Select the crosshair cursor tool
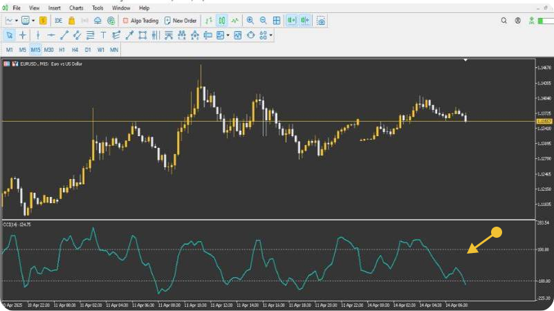 (x=23, y=35)
